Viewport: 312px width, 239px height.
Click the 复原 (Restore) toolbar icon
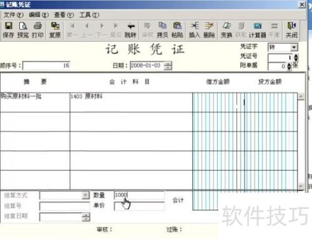[x=55, y=30]
